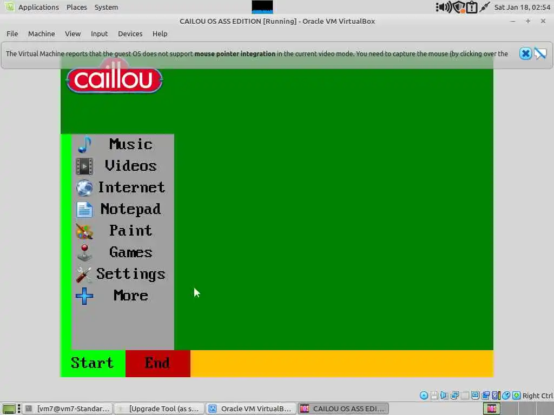554x415 pixels.
Task: Dismiss the mouse pointer integration notification
Action: pos(525,53)
